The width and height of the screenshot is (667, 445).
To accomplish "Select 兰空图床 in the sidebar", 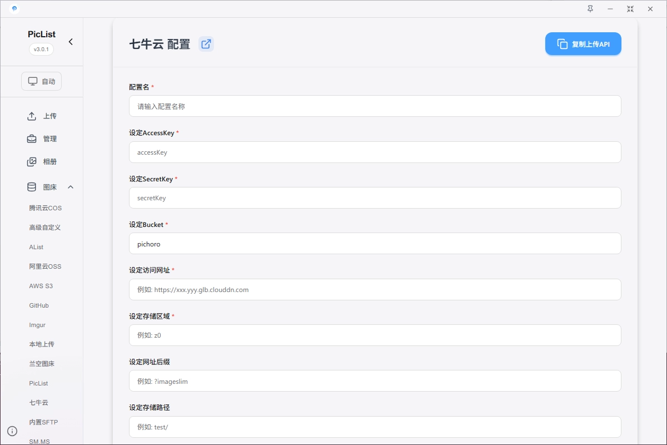I will (x=42, y=364).
